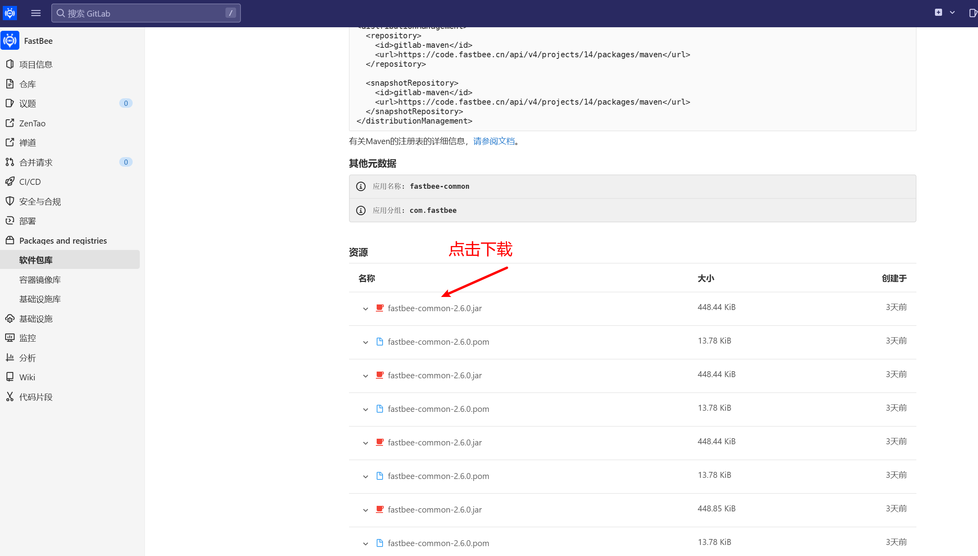
Task: Open the dropdown arrow beside the plus icon
Action: (952, 13)
